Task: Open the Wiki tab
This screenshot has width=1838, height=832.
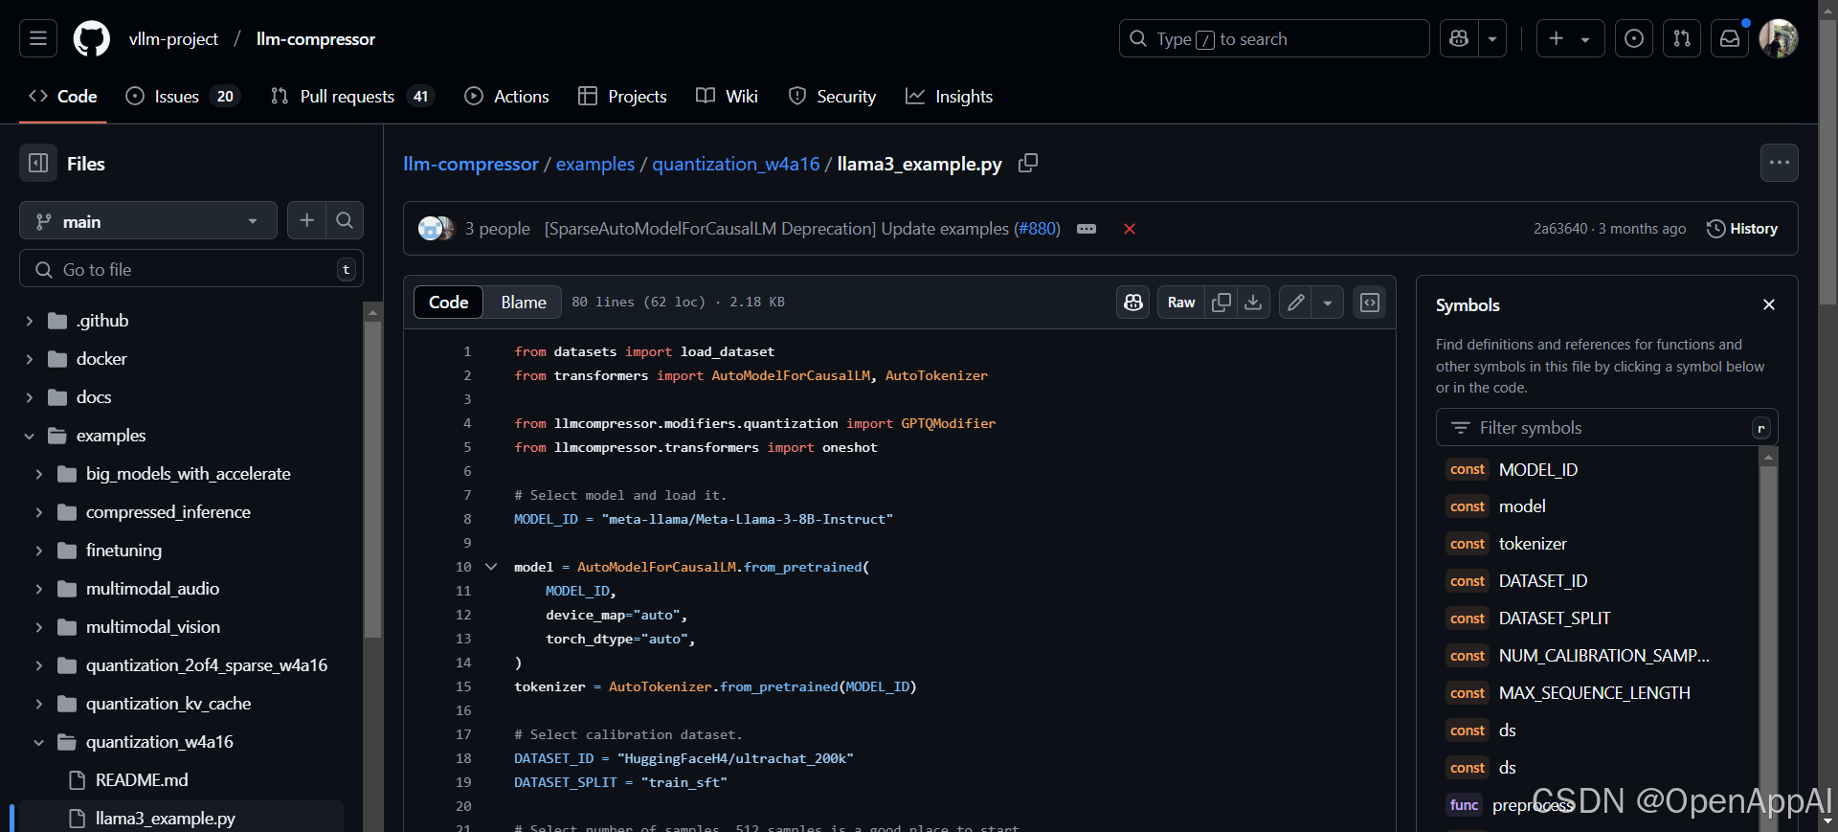Action: point(727,97)
